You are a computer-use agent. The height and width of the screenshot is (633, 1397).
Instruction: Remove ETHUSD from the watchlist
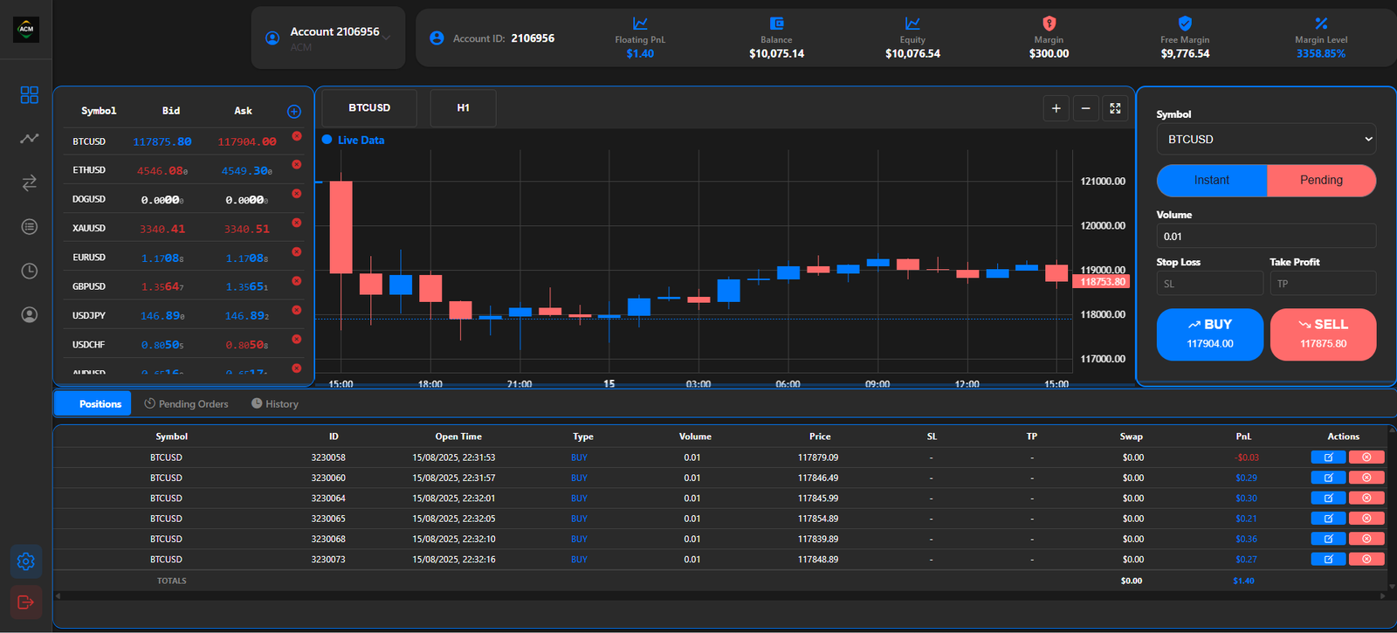pyautogui.click(x=297, y=165)
